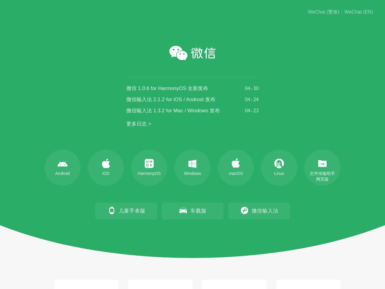Screen dimensions: 385x289
Task: Open 微信 1.0.6 for HarmonyOS news
Action: coord(167,88)
